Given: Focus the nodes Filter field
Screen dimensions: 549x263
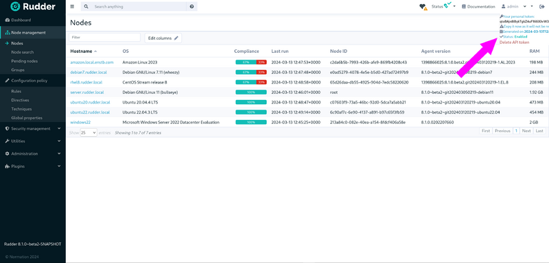Looking at the screenshot, I should pos(105,38).
